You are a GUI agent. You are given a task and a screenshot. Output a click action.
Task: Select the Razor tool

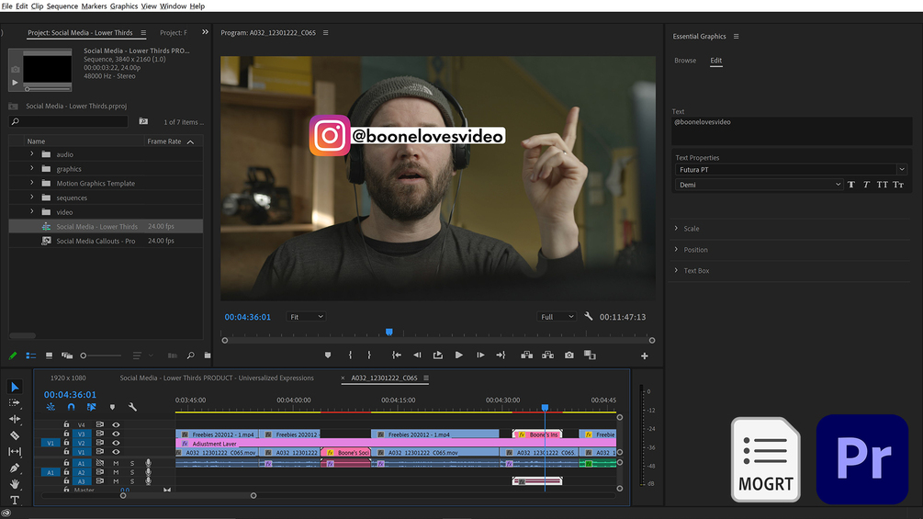15,435
